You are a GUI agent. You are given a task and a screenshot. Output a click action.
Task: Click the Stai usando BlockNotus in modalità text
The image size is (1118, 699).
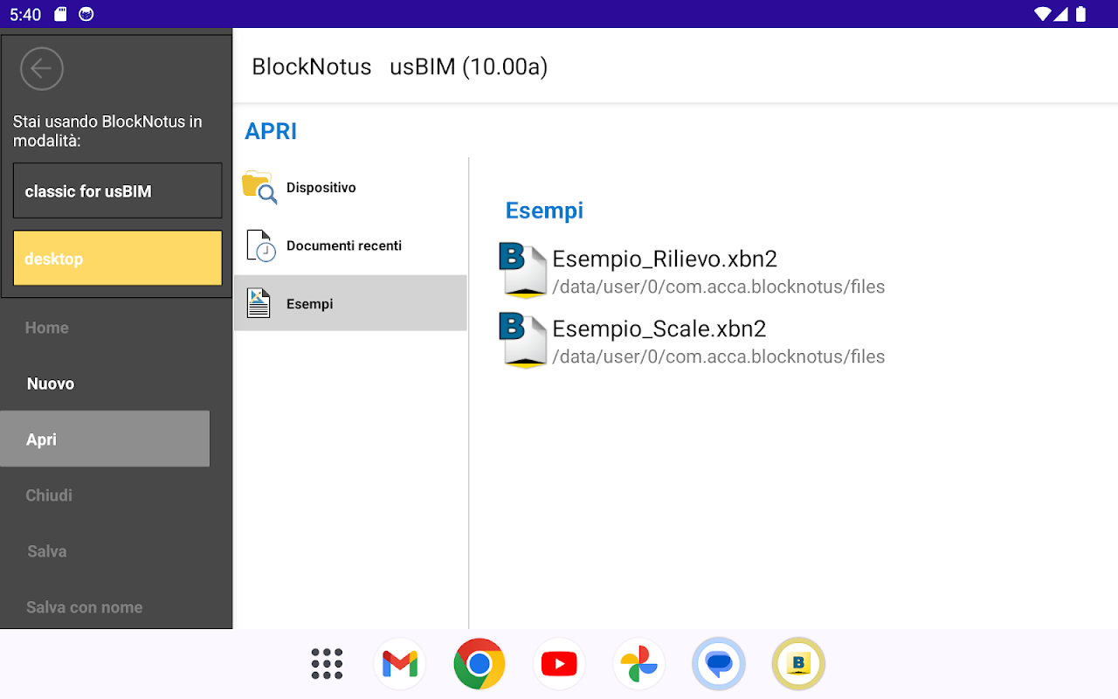107,130
